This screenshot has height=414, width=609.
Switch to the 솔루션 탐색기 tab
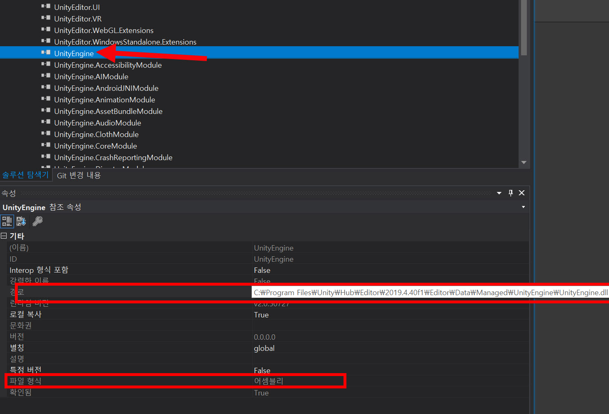pyautogui.click(x=26, y=175)
